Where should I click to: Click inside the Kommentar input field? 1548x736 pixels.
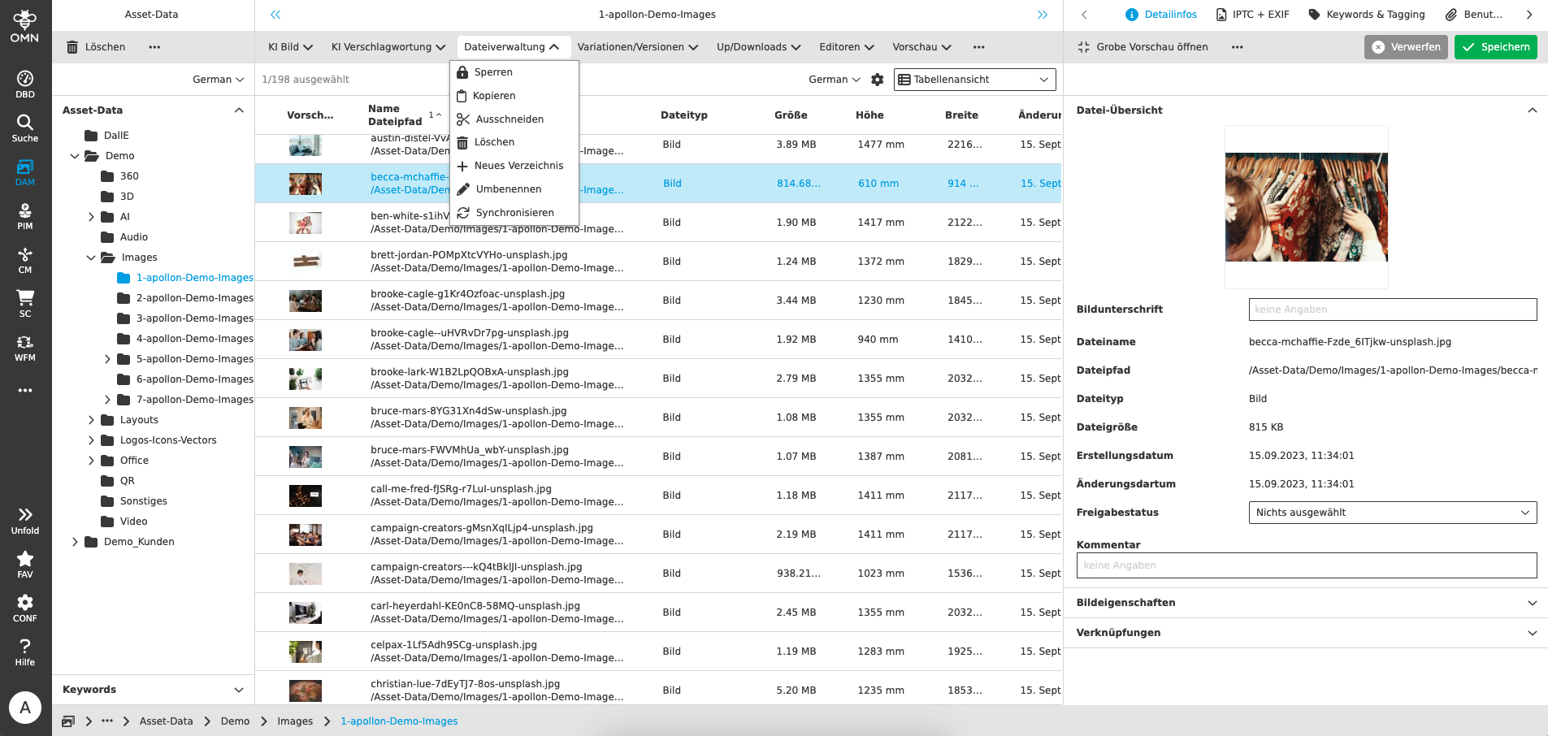pos(1306,565)
